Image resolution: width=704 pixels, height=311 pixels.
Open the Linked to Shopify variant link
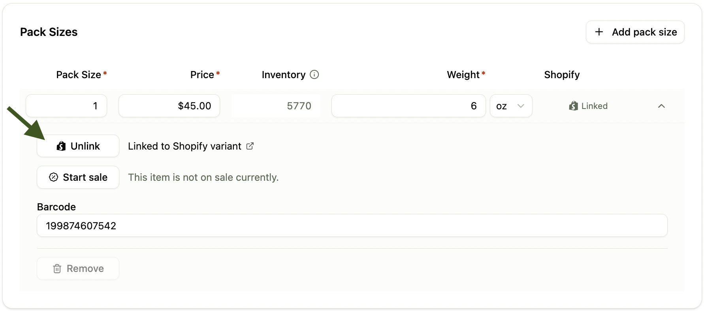(x=184, y=146)
